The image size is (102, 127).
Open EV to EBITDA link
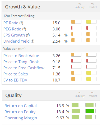click(15, 80)
